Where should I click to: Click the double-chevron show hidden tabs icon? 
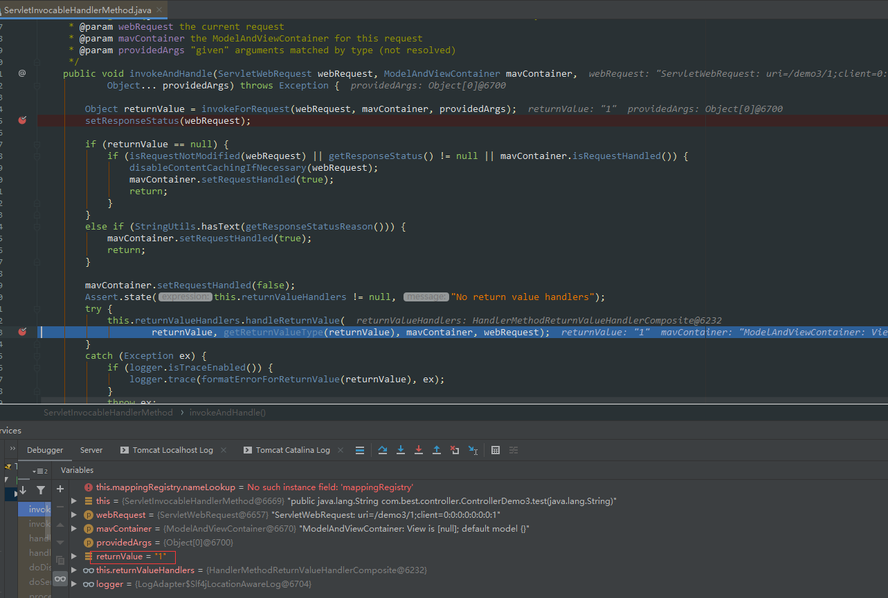click(x=12, y=449)
